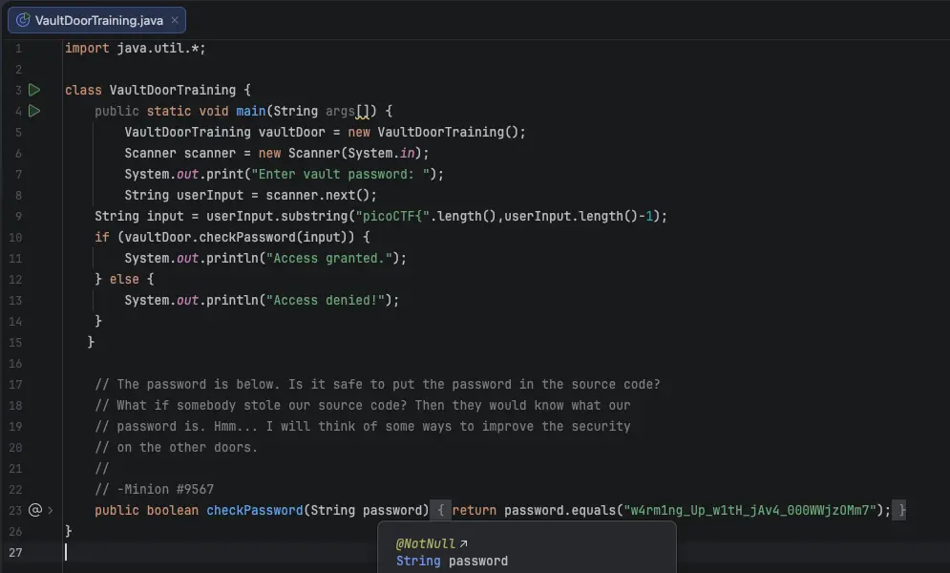Place cursor on empty line 27
Screen dimensions: 950x573
pos(286,552)
